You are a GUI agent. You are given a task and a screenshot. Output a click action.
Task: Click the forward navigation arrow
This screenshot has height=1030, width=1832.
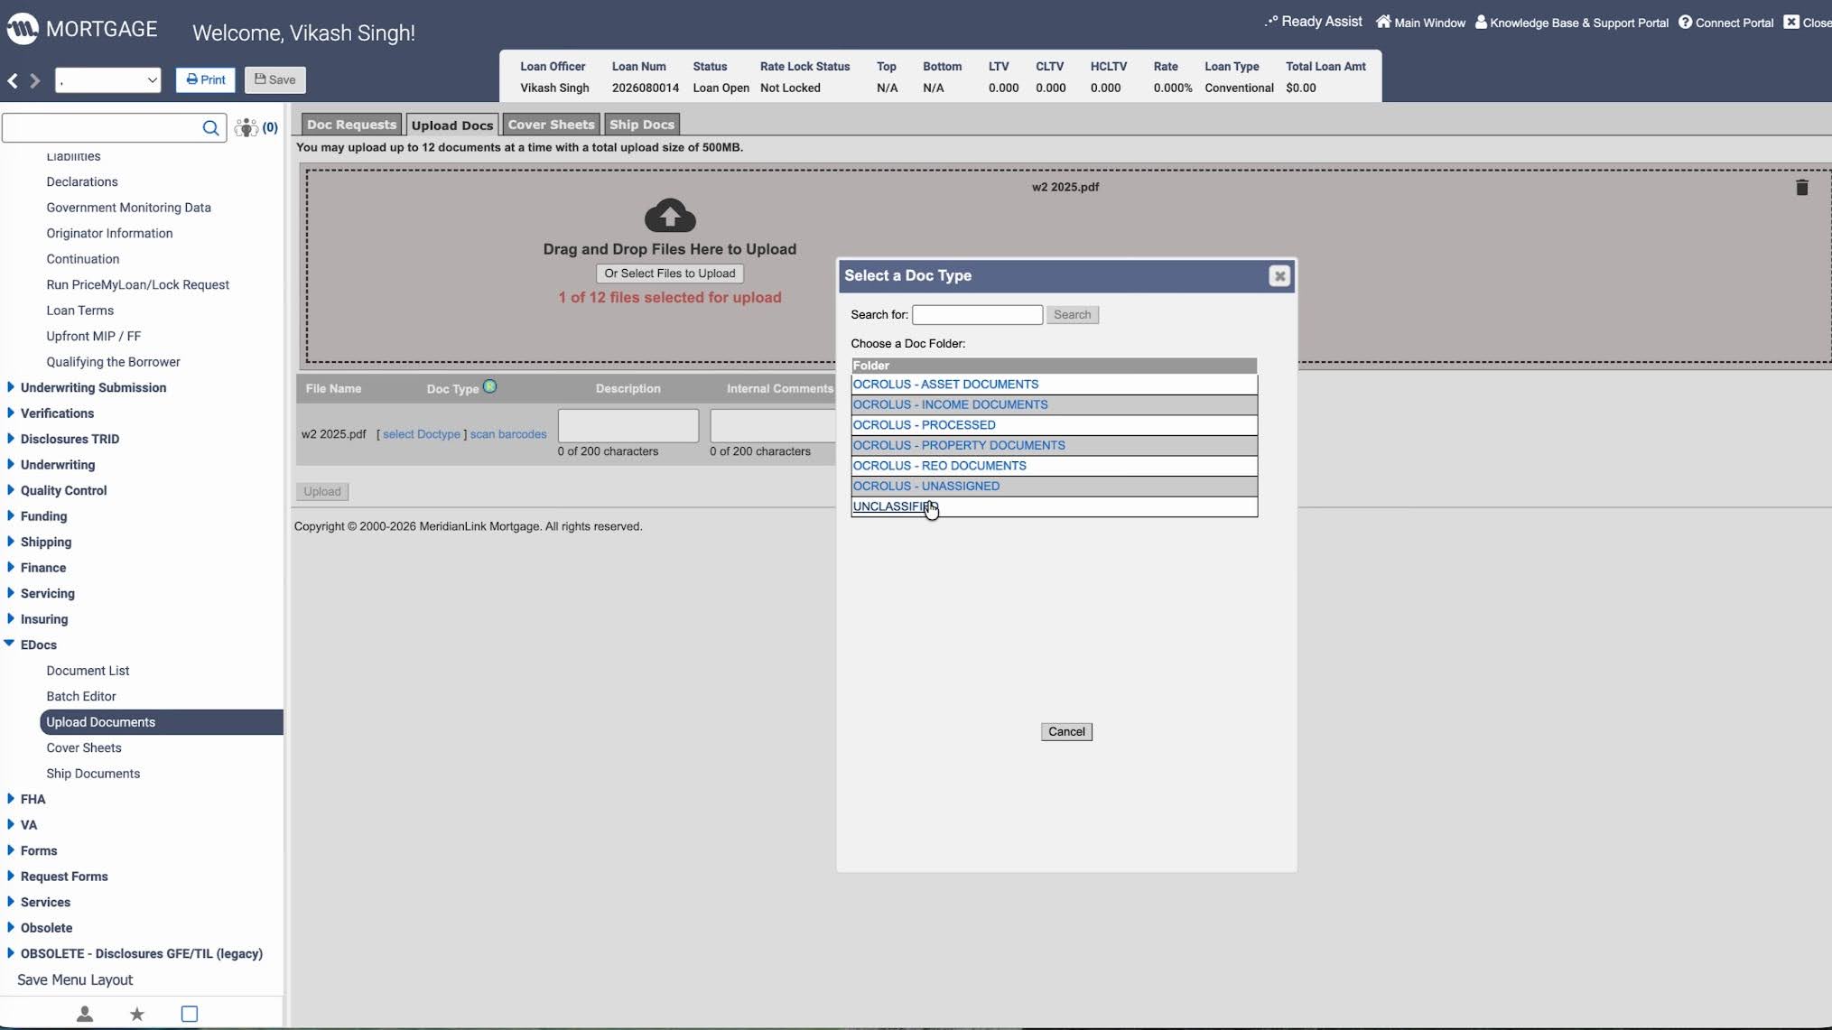click(x=35, y=80)
